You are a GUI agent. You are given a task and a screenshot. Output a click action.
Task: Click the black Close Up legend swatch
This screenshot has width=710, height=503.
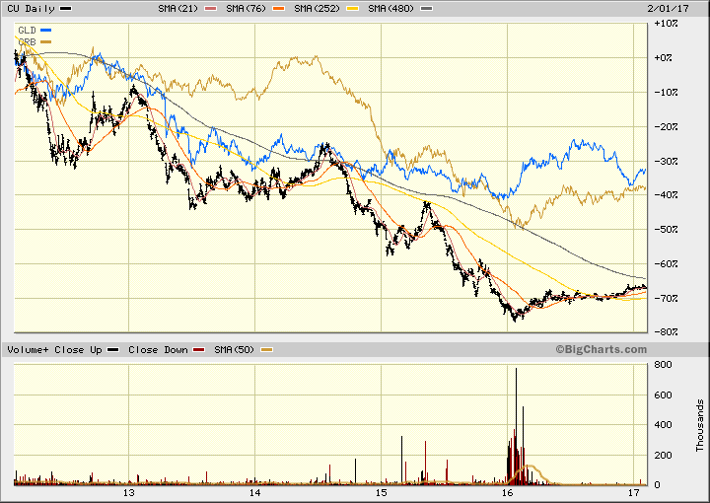(113, 350)
